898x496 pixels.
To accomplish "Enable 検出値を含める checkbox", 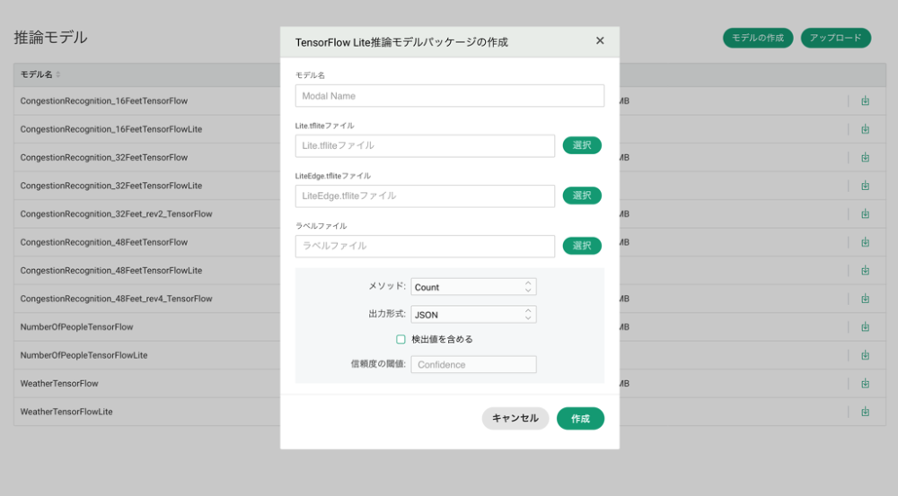I will (401, 339).
